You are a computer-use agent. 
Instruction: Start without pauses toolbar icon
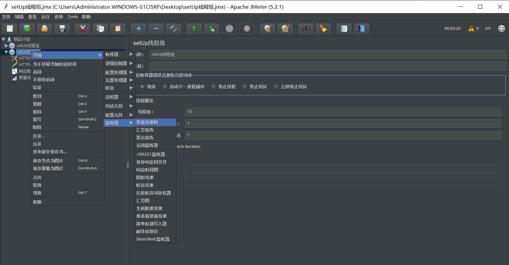pos(212,29)
